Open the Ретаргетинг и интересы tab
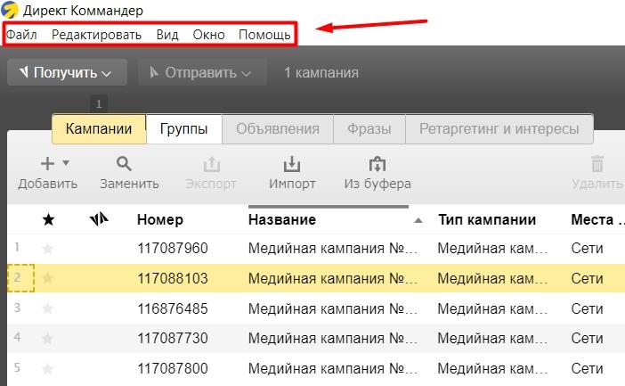 coord(499,129)
